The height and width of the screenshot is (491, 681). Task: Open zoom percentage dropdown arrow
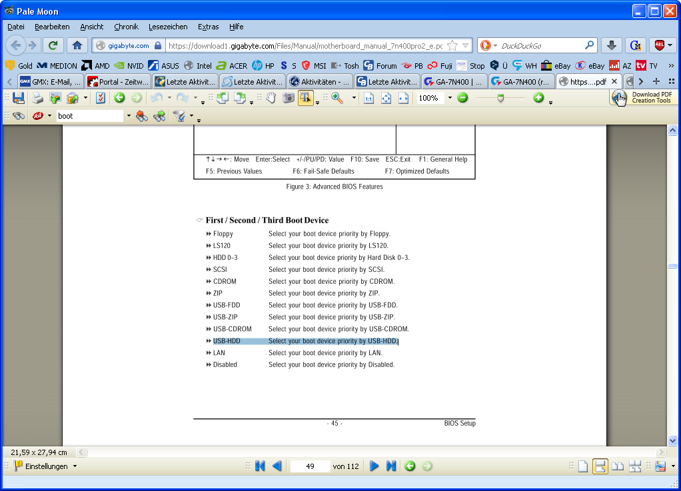pyautogui.click(x=450, y=98)
